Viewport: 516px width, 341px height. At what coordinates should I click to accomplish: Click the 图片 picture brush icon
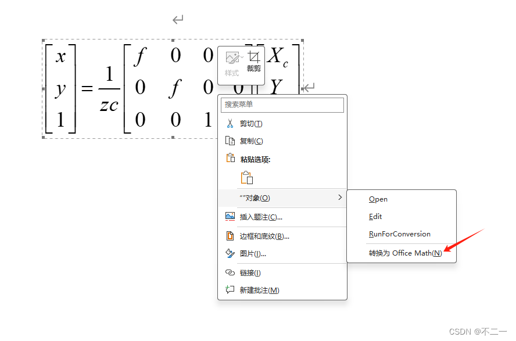(x=229, y=253)
